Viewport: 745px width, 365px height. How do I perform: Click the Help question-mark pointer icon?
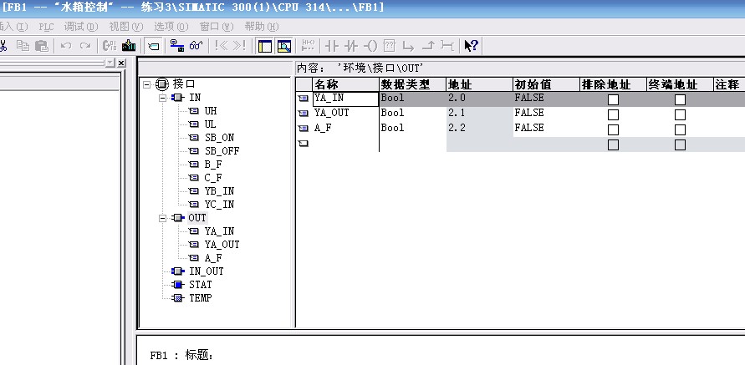click(x=471, y=45)
